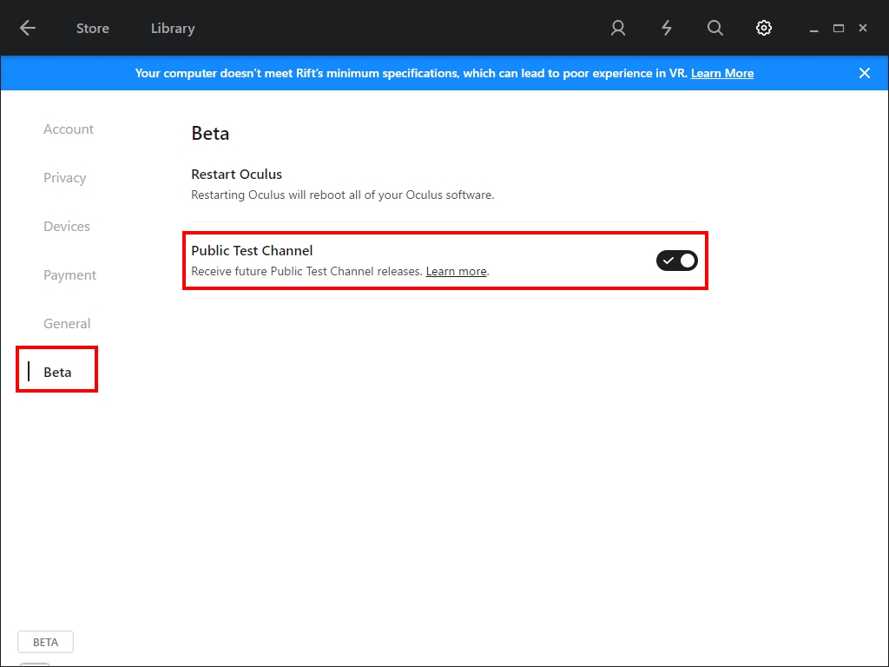Click the BETA badge button

(45, 642)
